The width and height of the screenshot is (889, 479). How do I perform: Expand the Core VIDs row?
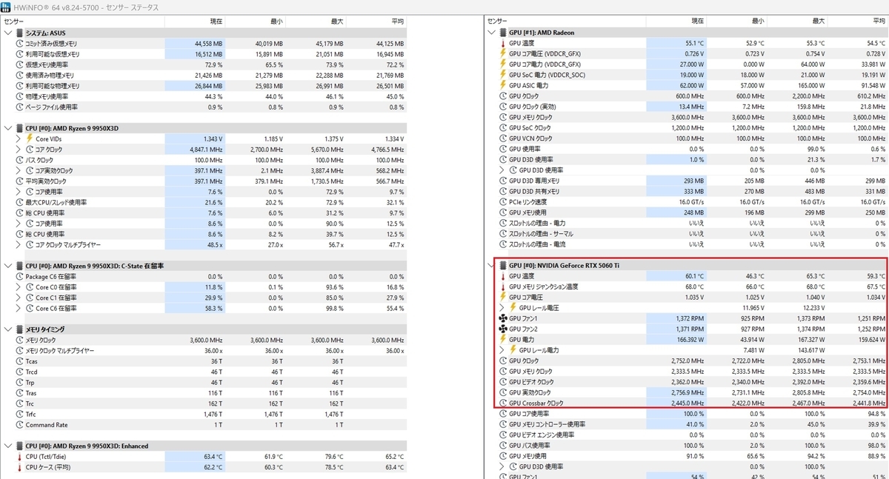point(19,138)
